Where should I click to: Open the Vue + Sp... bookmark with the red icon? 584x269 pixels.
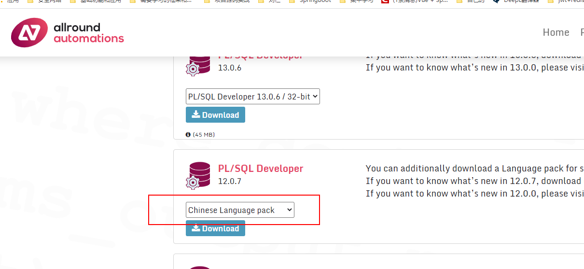414,1
